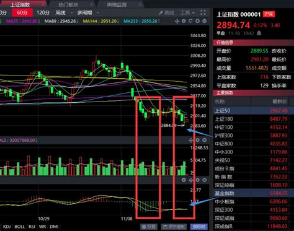Select the 60分 period
294x231 pixels.
tap(22, 13)
